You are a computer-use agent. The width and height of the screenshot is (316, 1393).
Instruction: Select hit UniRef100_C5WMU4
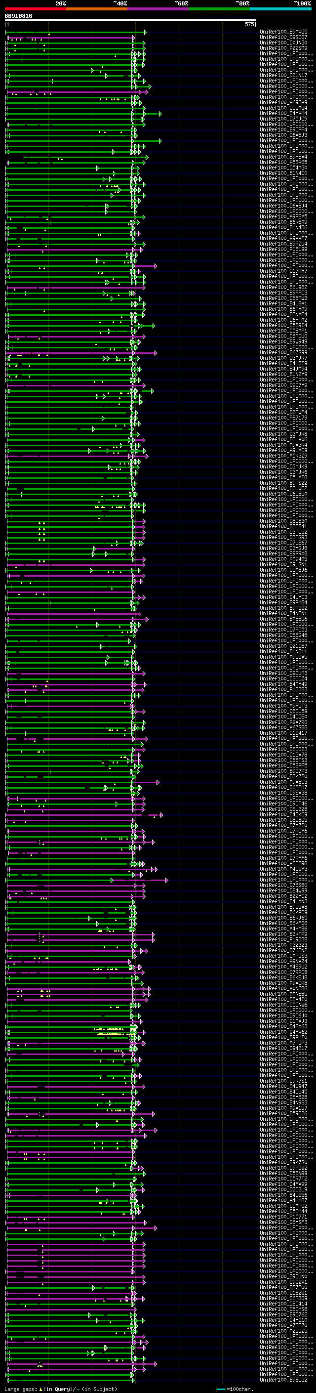tap(283, 108)
